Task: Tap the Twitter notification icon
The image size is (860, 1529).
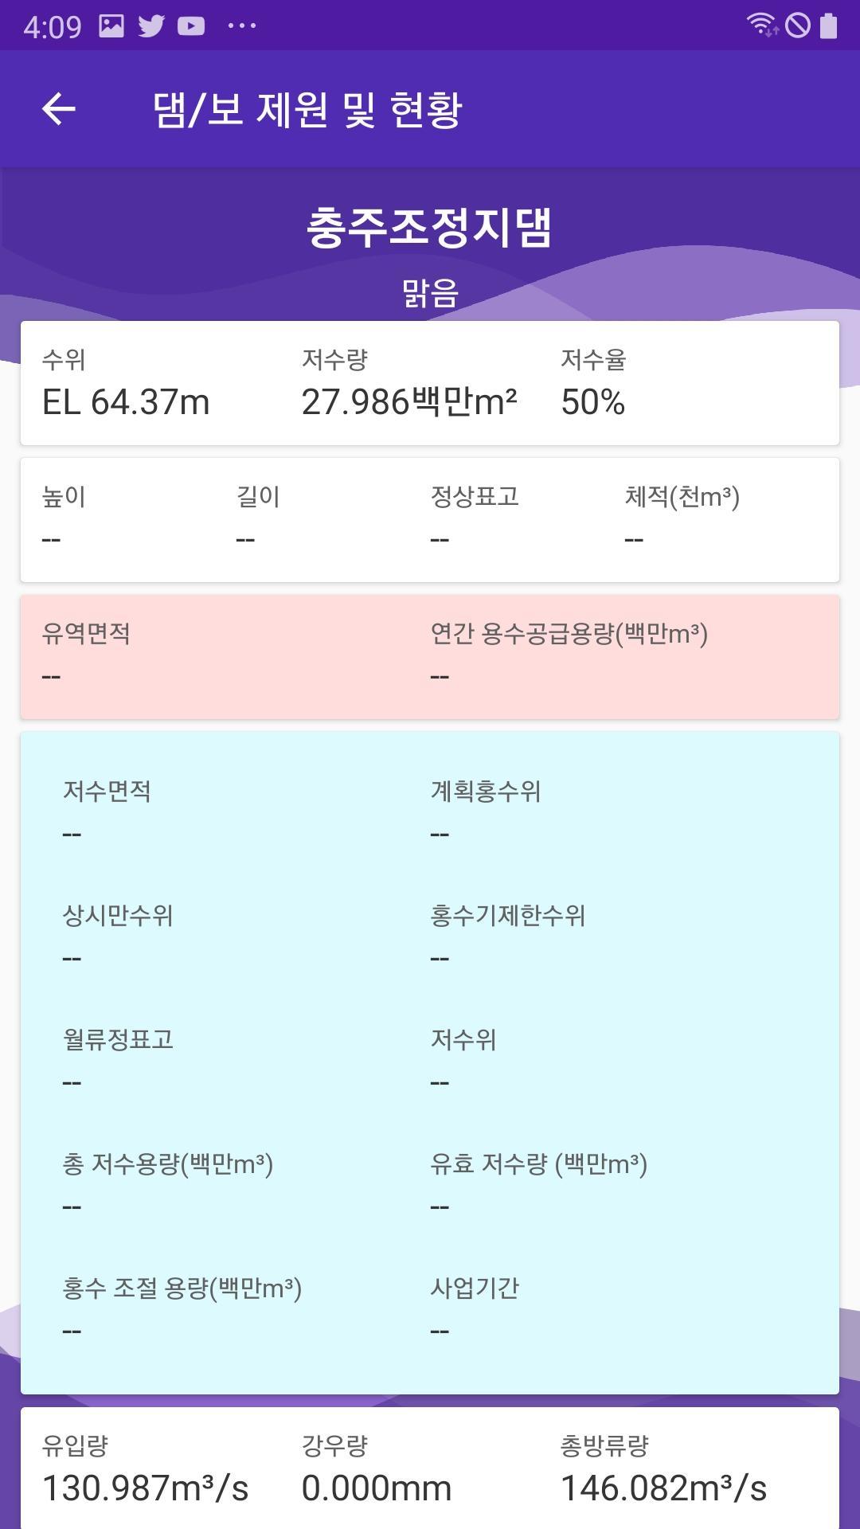Action: pos(151,26)
